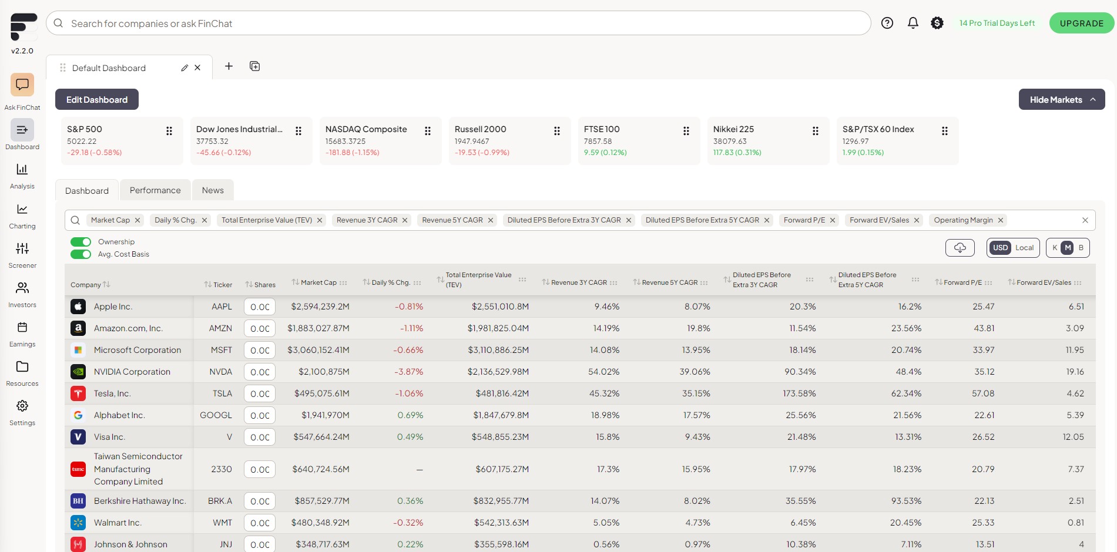Toggle the Avg. Cost Basis switch

81,254
